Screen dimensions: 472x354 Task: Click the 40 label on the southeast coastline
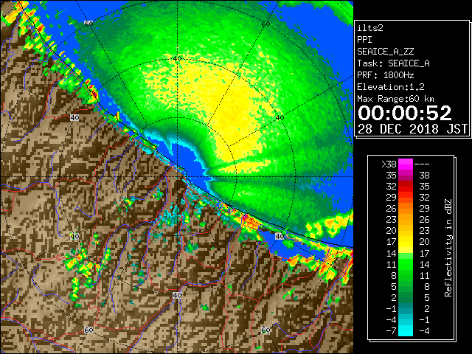click(x=280, y=236)
